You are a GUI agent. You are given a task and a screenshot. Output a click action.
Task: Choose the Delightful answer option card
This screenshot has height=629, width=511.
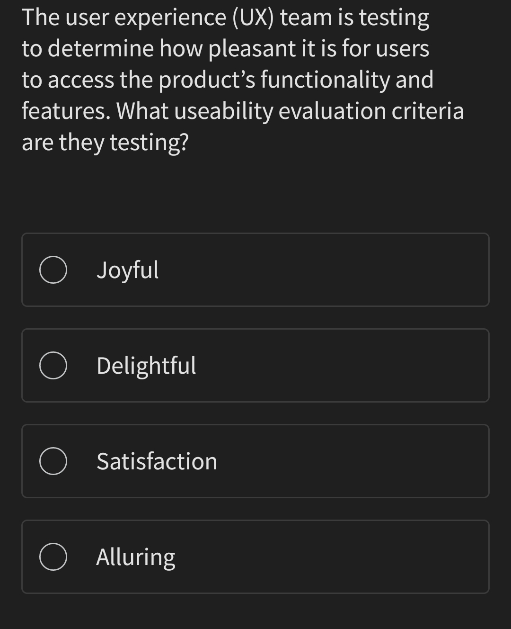pyautogui.click(x=255, y=365)
